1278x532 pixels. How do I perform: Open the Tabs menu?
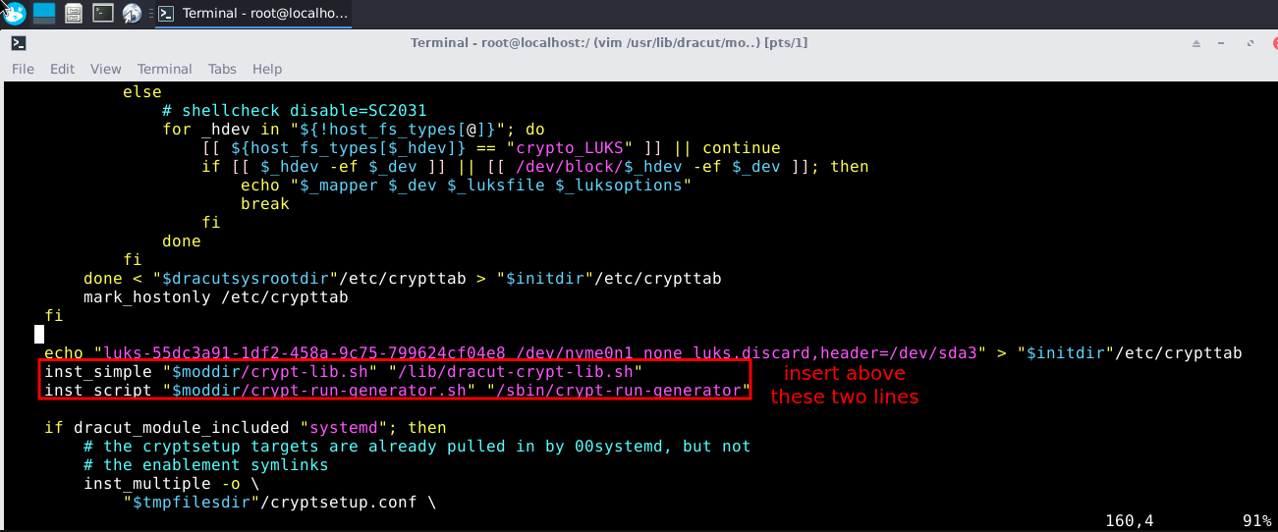(222, 69)
